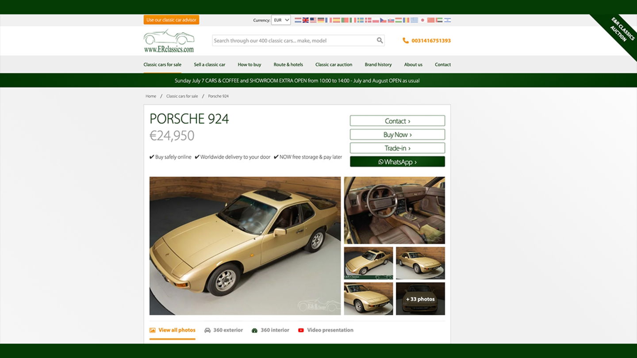Choose the UAE flag
Screen dimensions: 637x358
tap(439, 20)
